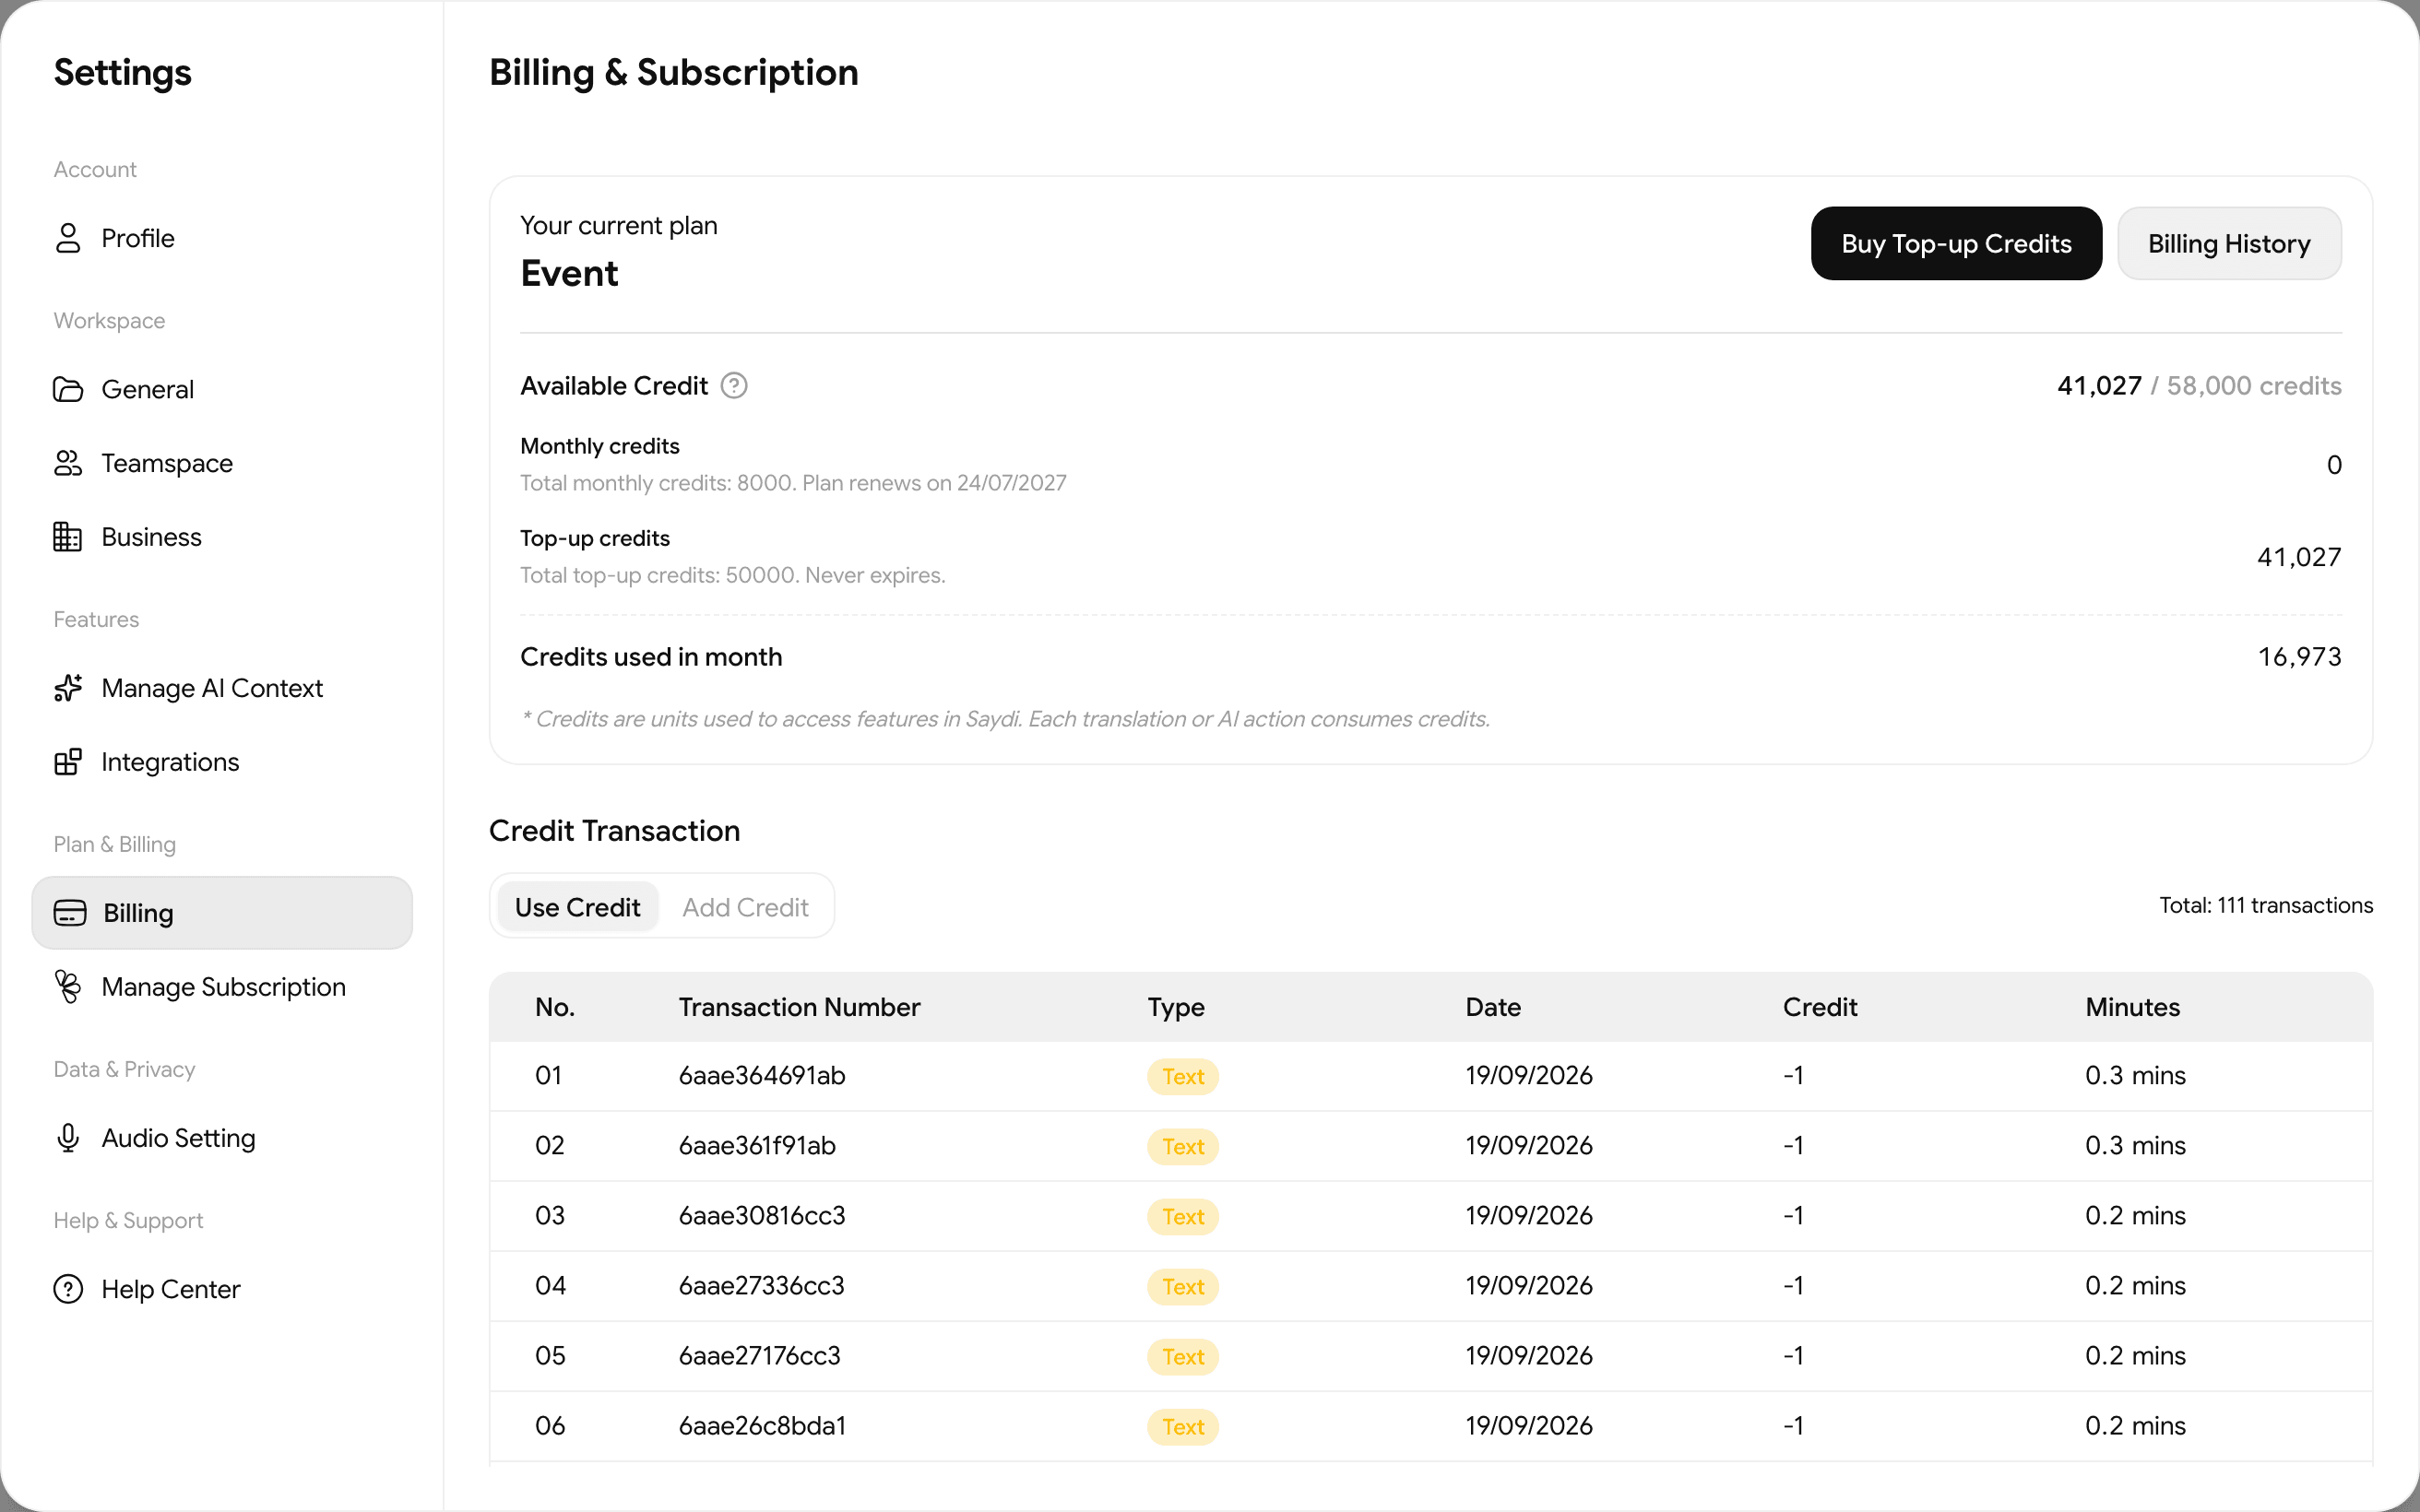Click the Billing card icon
The width and height of the screenshot is (2420, 1512).
69,913
